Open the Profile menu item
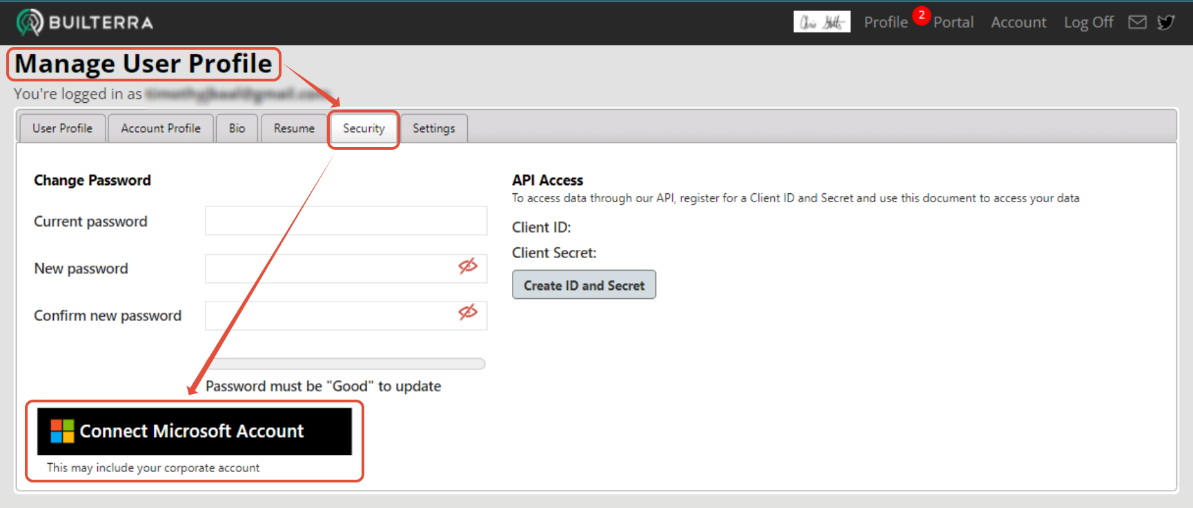The image size is (1193, 508). pyautogui.click(x=886, y=22)
